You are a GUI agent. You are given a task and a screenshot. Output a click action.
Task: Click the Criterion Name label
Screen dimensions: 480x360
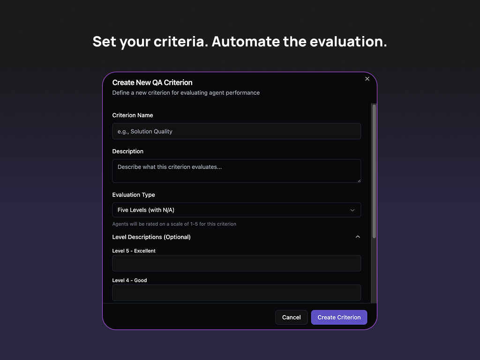(x=132, y=115)
